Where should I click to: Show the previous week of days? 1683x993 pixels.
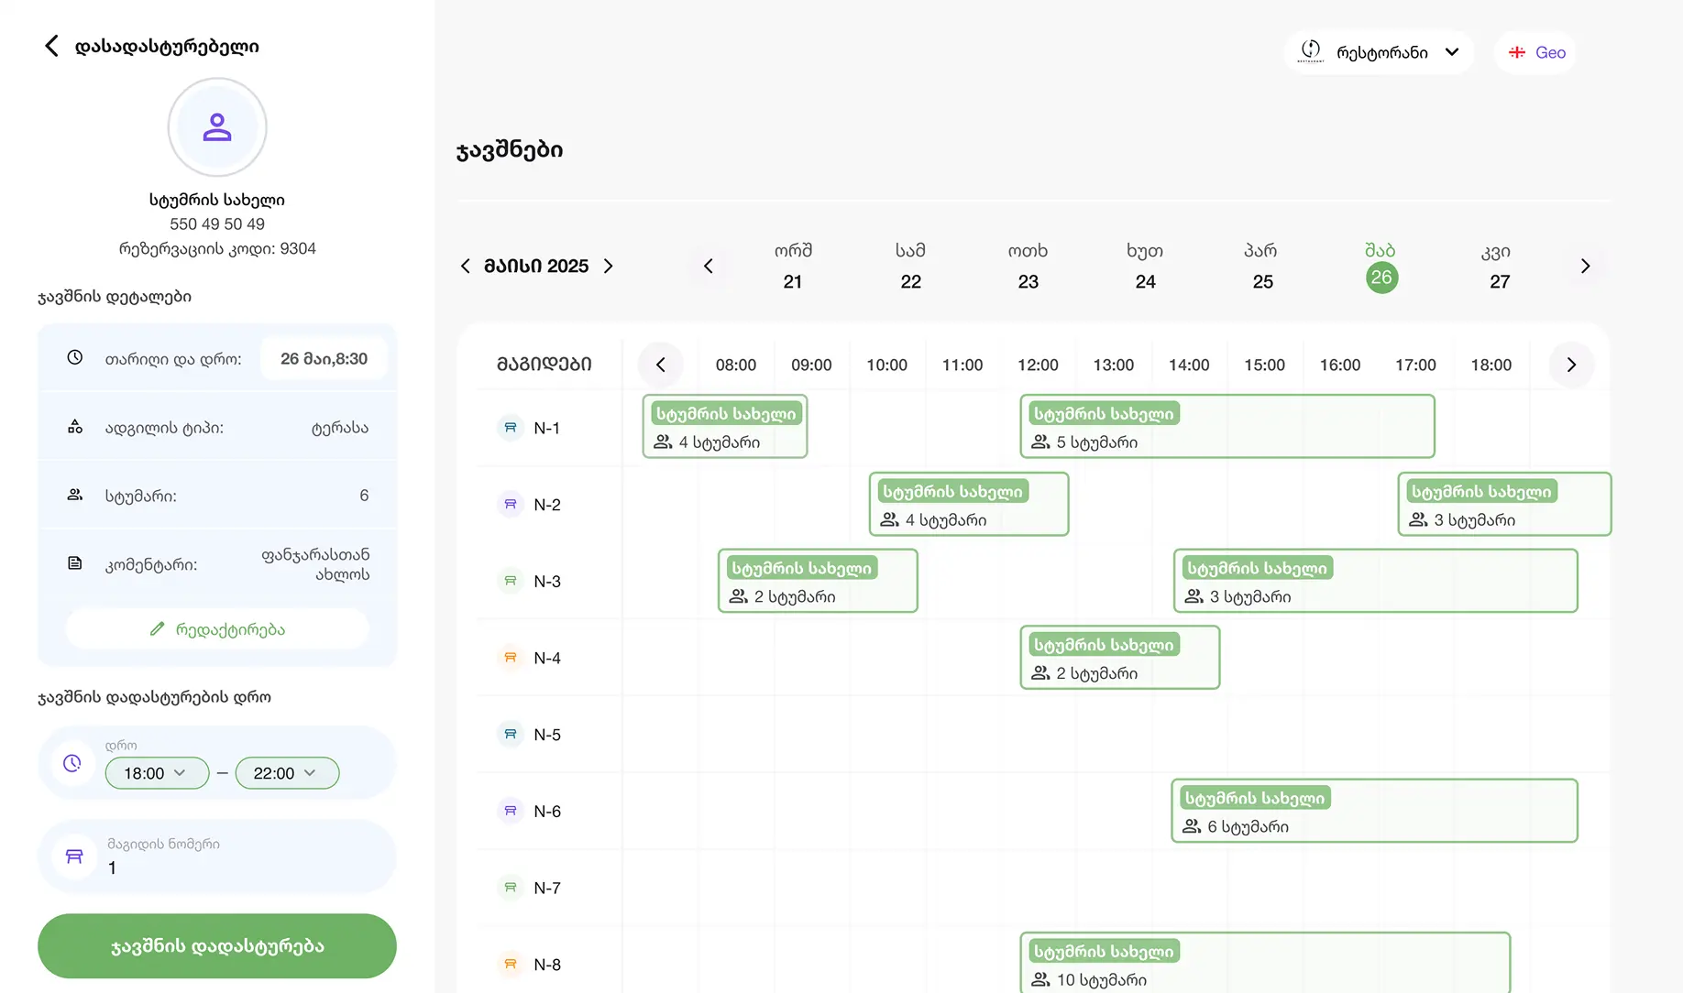tap(708, 267)
